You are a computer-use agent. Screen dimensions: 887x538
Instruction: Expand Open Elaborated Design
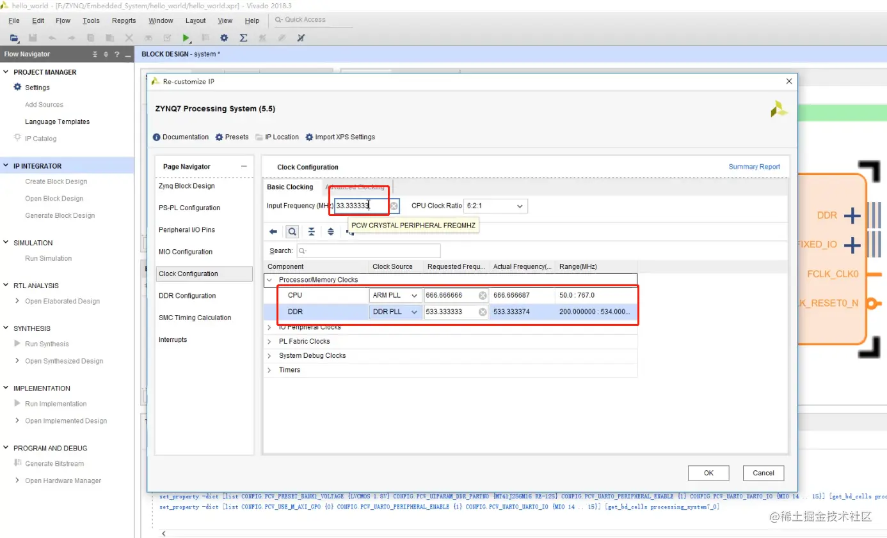[17, 301]
